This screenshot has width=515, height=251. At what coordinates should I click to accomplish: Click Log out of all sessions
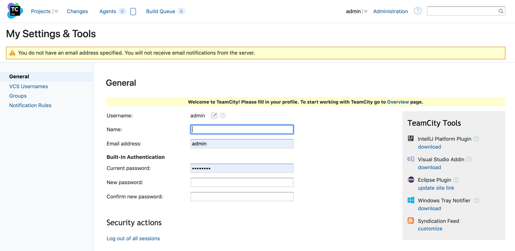click(x=133, y=238)
